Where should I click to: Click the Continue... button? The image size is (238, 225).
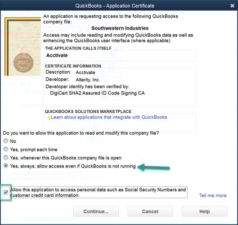click(x=96, y=212)
